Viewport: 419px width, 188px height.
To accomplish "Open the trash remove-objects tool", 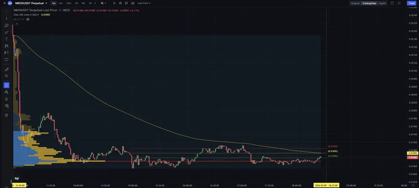I will pos(6,115).
